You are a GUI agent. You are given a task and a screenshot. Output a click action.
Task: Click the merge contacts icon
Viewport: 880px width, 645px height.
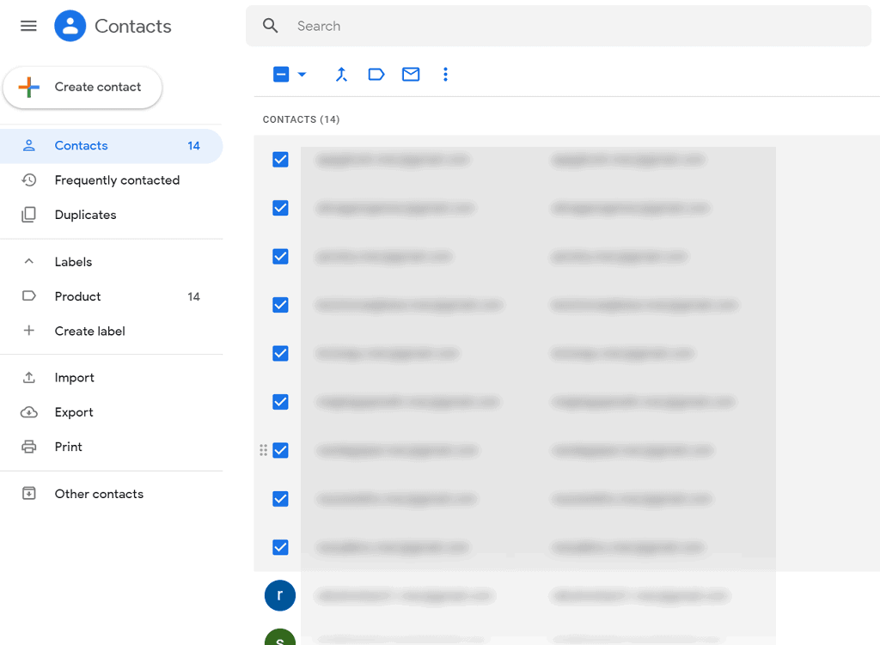coord(341,75)
